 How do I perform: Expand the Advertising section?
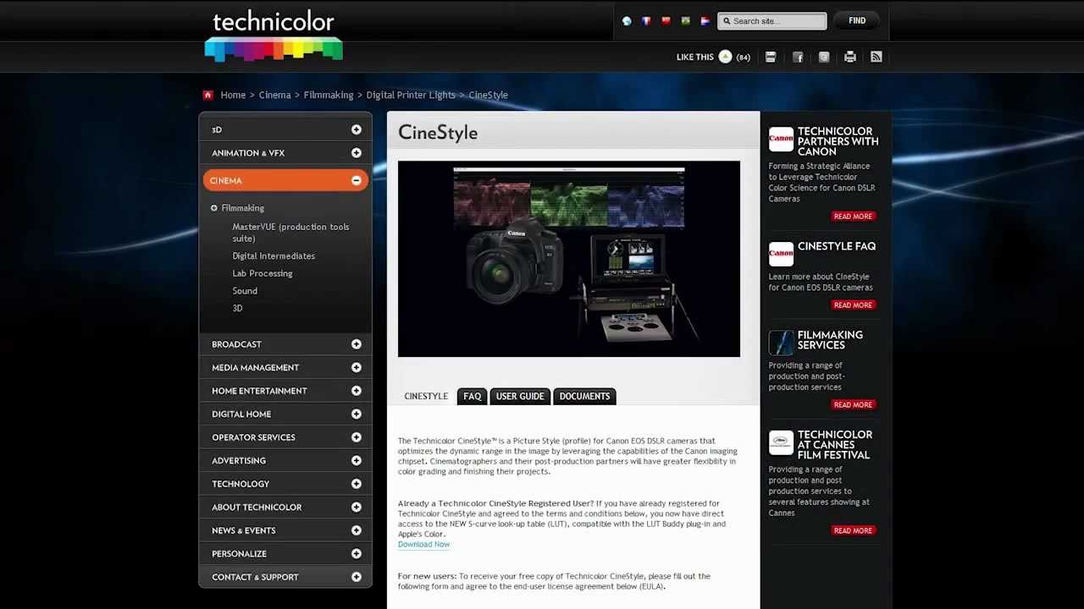(x=357, y=460)
